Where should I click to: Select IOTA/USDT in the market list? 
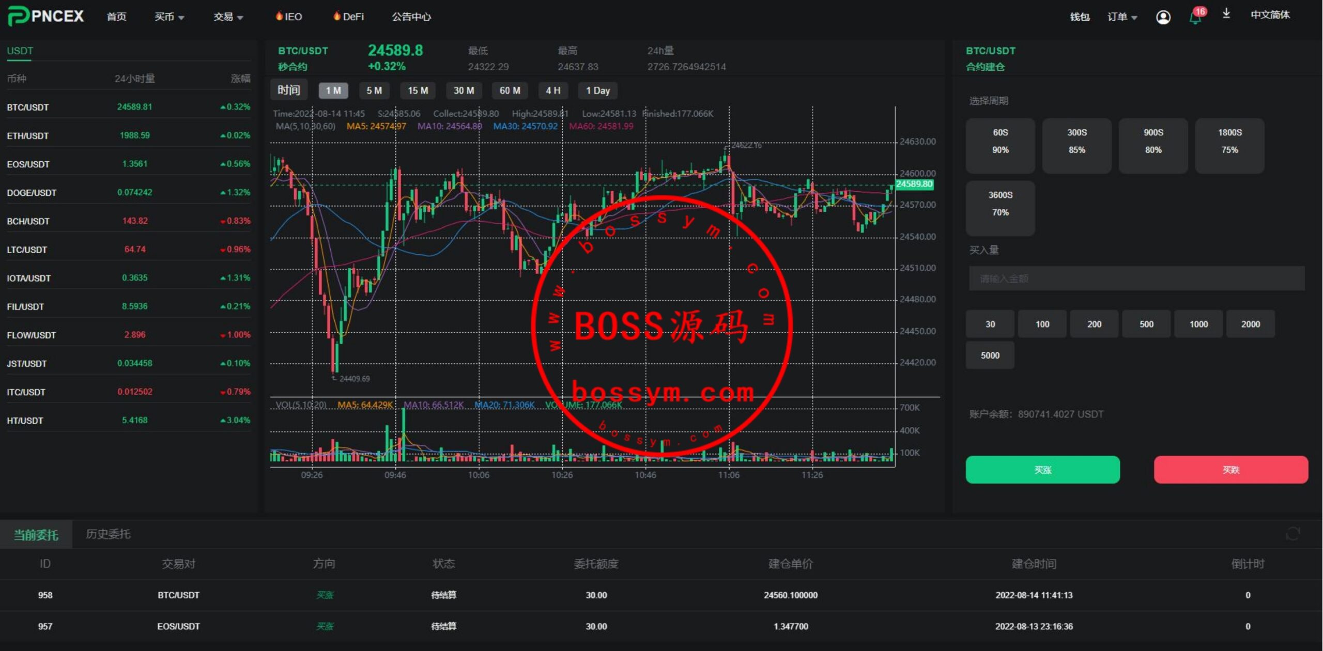pyautogui.click(x=128, y=278)
